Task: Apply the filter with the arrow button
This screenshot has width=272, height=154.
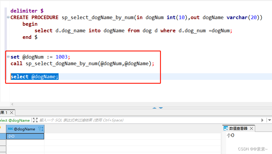Action: click(x=262, y=120)
